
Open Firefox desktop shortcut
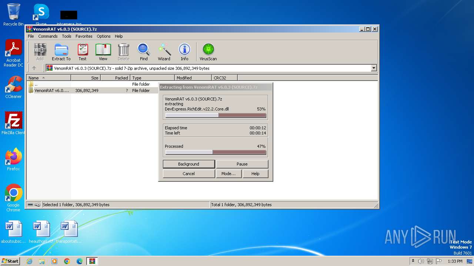coord(13,159)
